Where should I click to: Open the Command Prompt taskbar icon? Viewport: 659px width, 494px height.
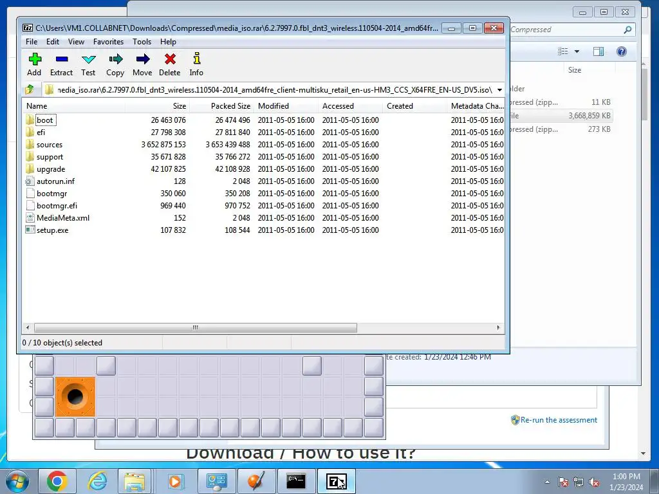coord(296,481)
